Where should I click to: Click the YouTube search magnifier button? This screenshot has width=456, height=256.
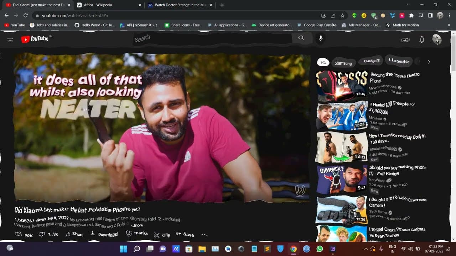pos(301,38)
